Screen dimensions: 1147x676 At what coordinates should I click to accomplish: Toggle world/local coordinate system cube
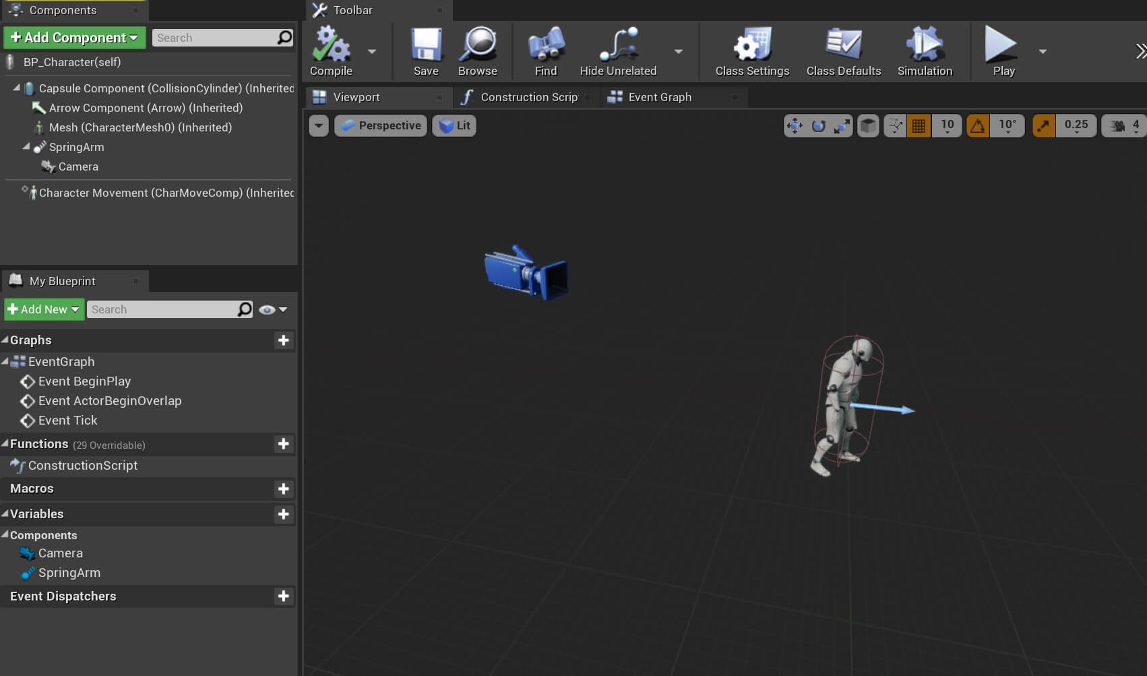click(x=869, y=125)
